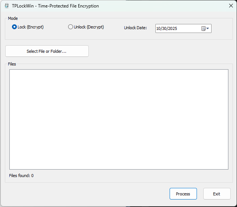Select the Lock (Encrypt) radio button

(15, 27)
